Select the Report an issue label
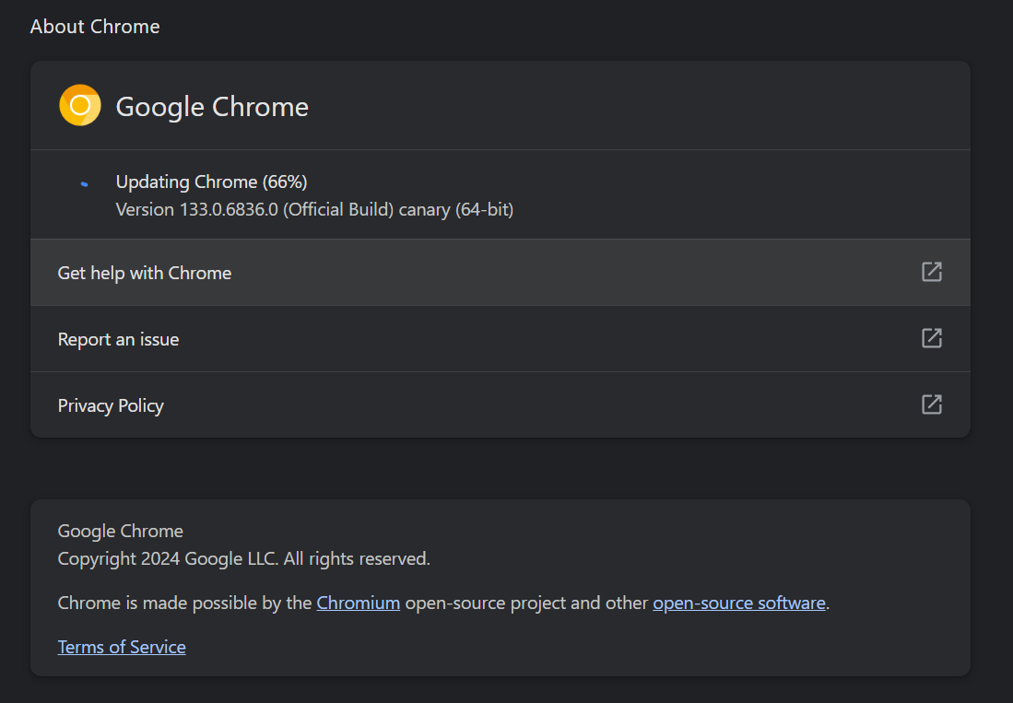This screenshot has width=1013, height=703. 118,340
